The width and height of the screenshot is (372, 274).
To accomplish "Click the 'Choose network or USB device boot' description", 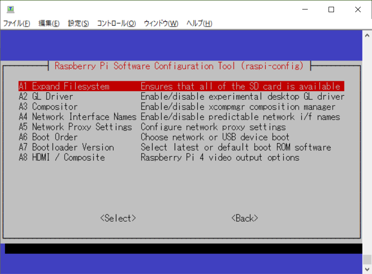I will tap(215, 137).
